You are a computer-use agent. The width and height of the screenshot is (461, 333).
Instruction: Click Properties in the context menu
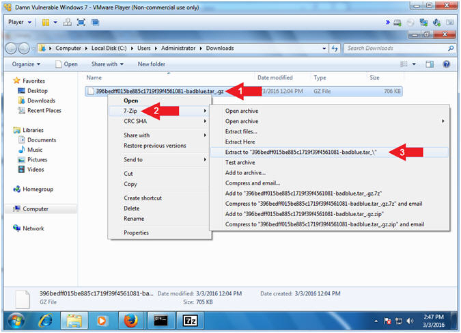point(136,232)
